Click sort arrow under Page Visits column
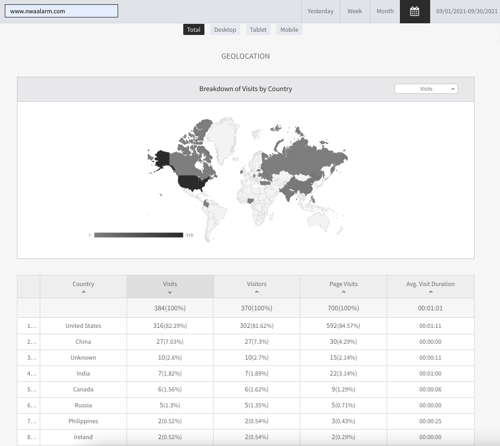 coord(343,292)
